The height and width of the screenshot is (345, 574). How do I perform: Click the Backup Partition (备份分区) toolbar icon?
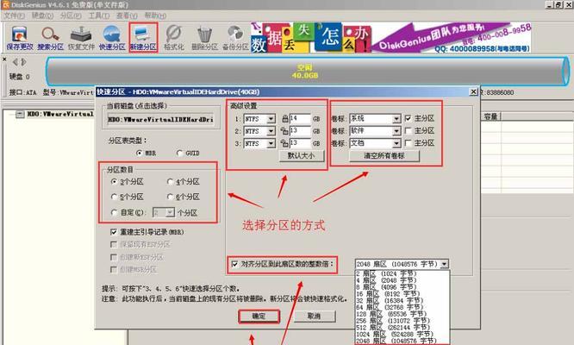point(235,38)
